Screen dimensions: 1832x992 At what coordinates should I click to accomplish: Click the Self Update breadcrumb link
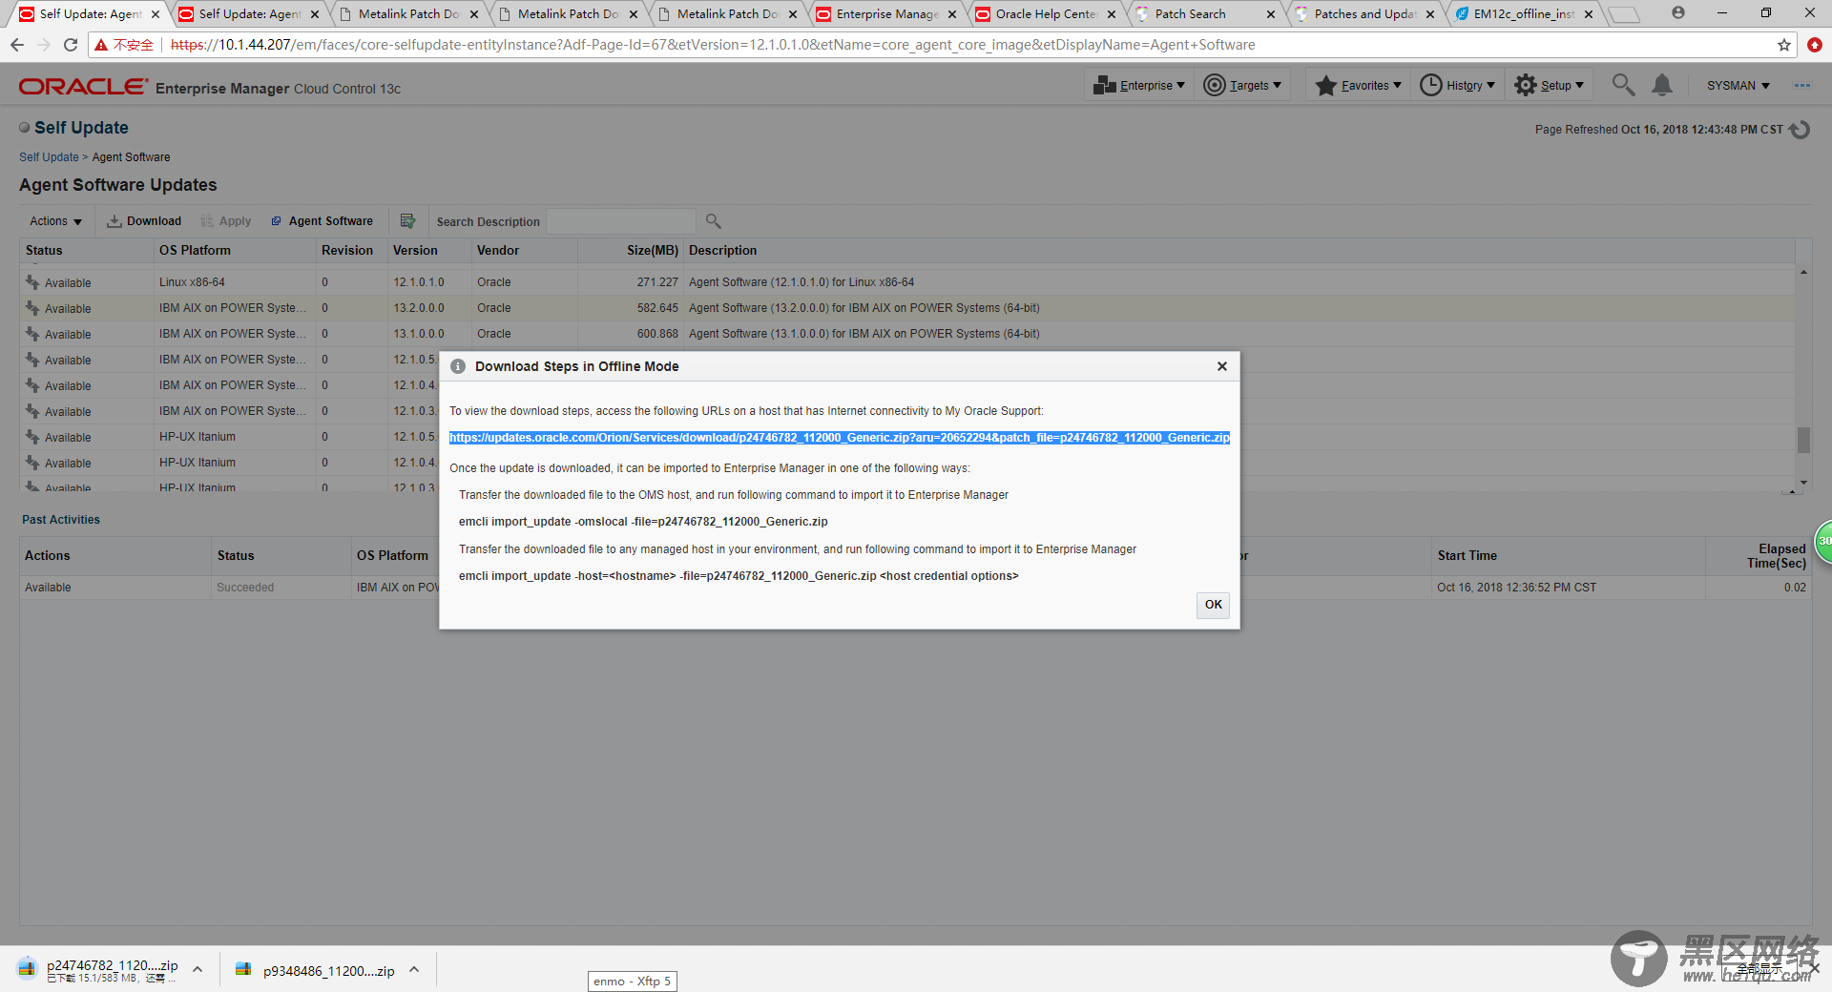point(49,157)
